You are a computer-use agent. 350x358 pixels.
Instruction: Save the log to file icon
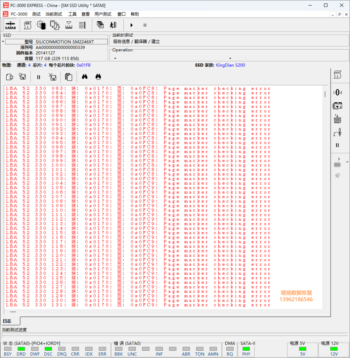click(22, 77)
